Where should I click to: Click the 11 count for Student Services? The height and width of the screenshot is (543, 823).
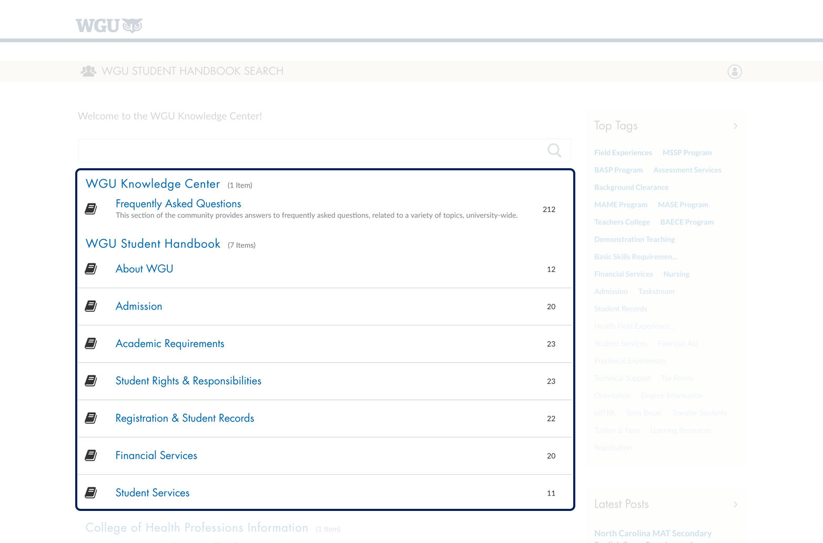coord(551,493)
